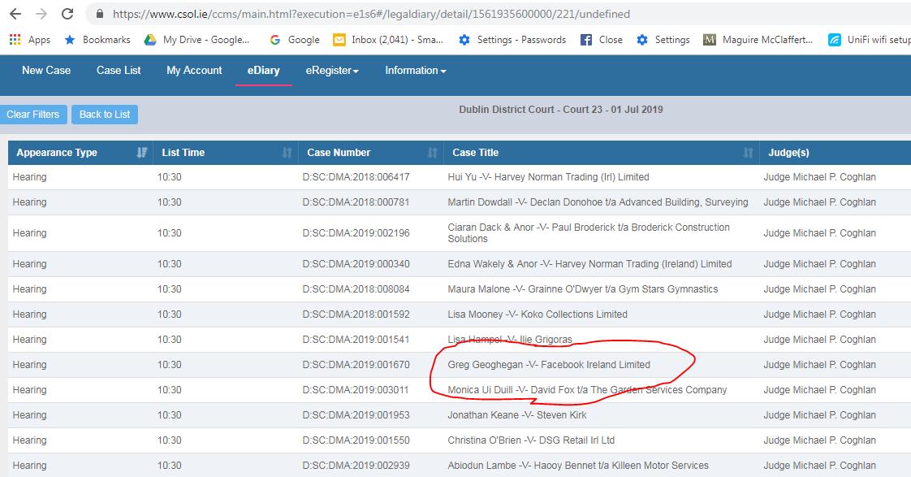
Task: Select the Monica Ui Duill -V- David Fox case
Action: tap(587, 390)
